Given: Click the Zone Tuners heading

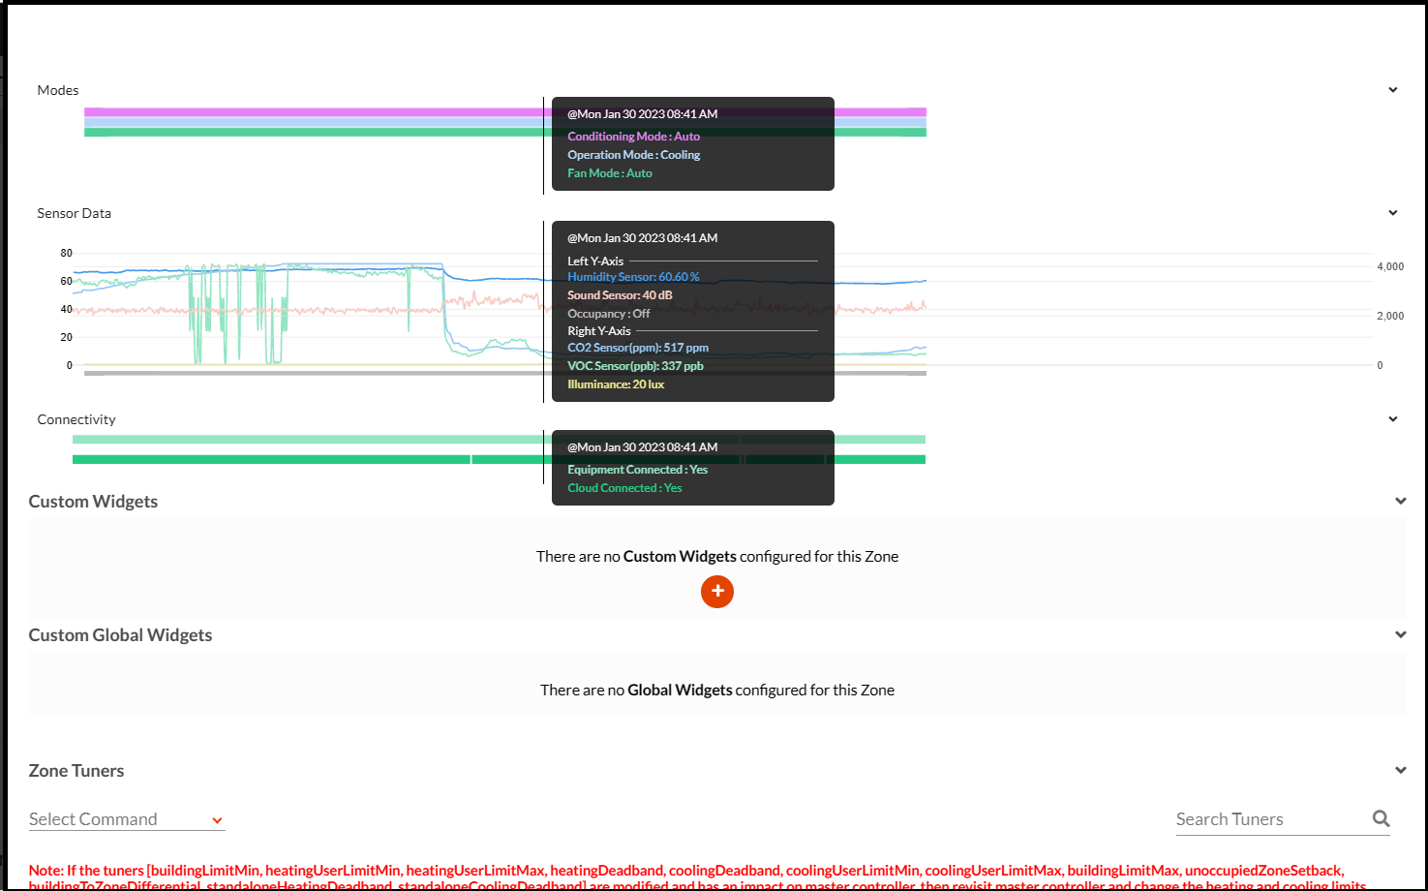Looking at the screenshot, I should coord(76,771).
